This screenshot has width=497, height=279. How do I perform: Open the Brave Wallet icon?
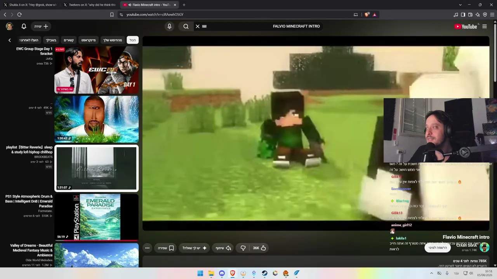pos(470,15)
